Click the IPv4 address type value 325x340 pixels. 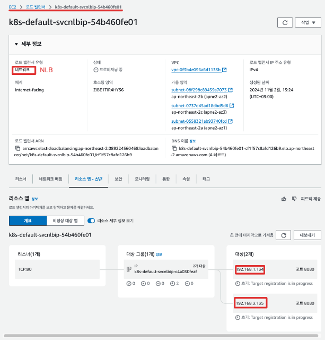253,70
